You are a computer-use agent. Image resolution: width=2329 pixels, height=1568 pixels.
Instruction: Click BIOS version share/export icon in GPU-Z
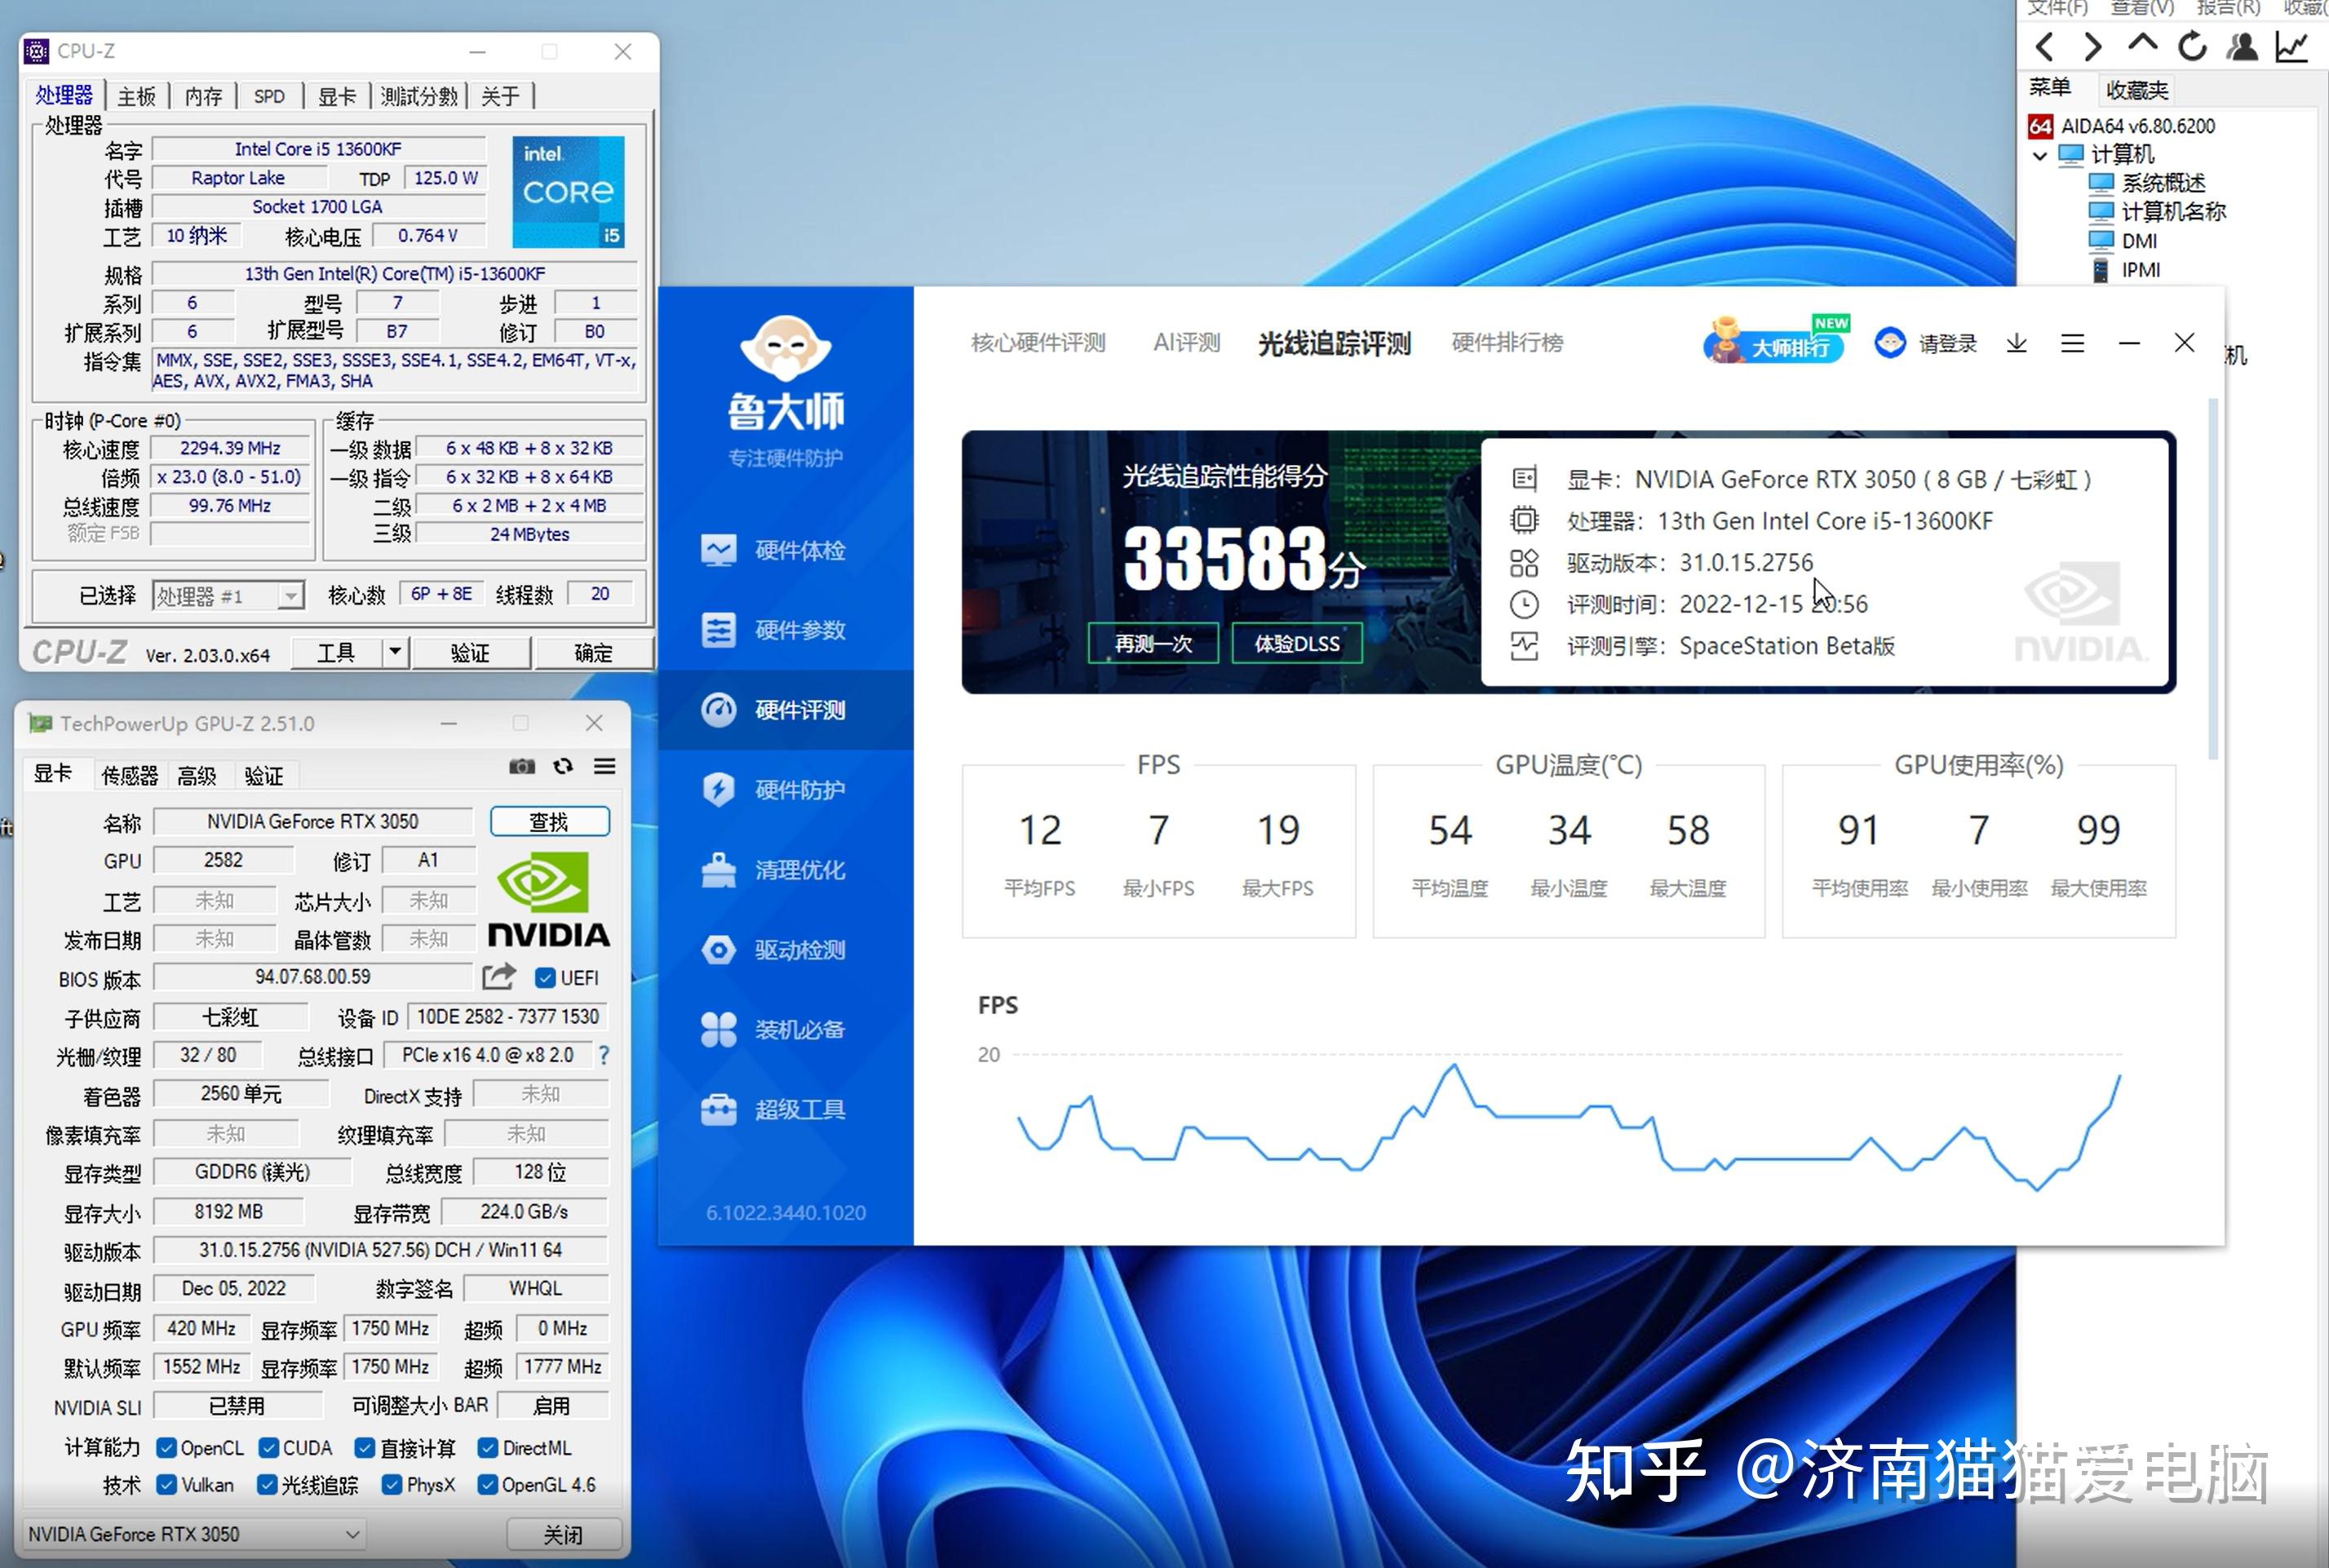coord(499,976)
